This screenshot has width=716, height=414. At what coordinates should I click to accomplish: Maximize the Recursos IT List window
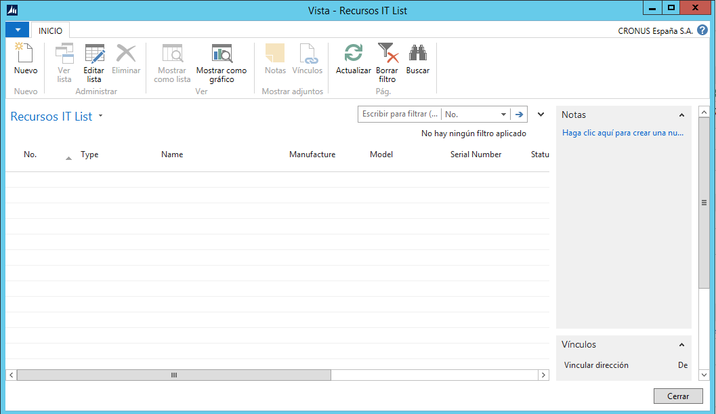coord(671,7)
